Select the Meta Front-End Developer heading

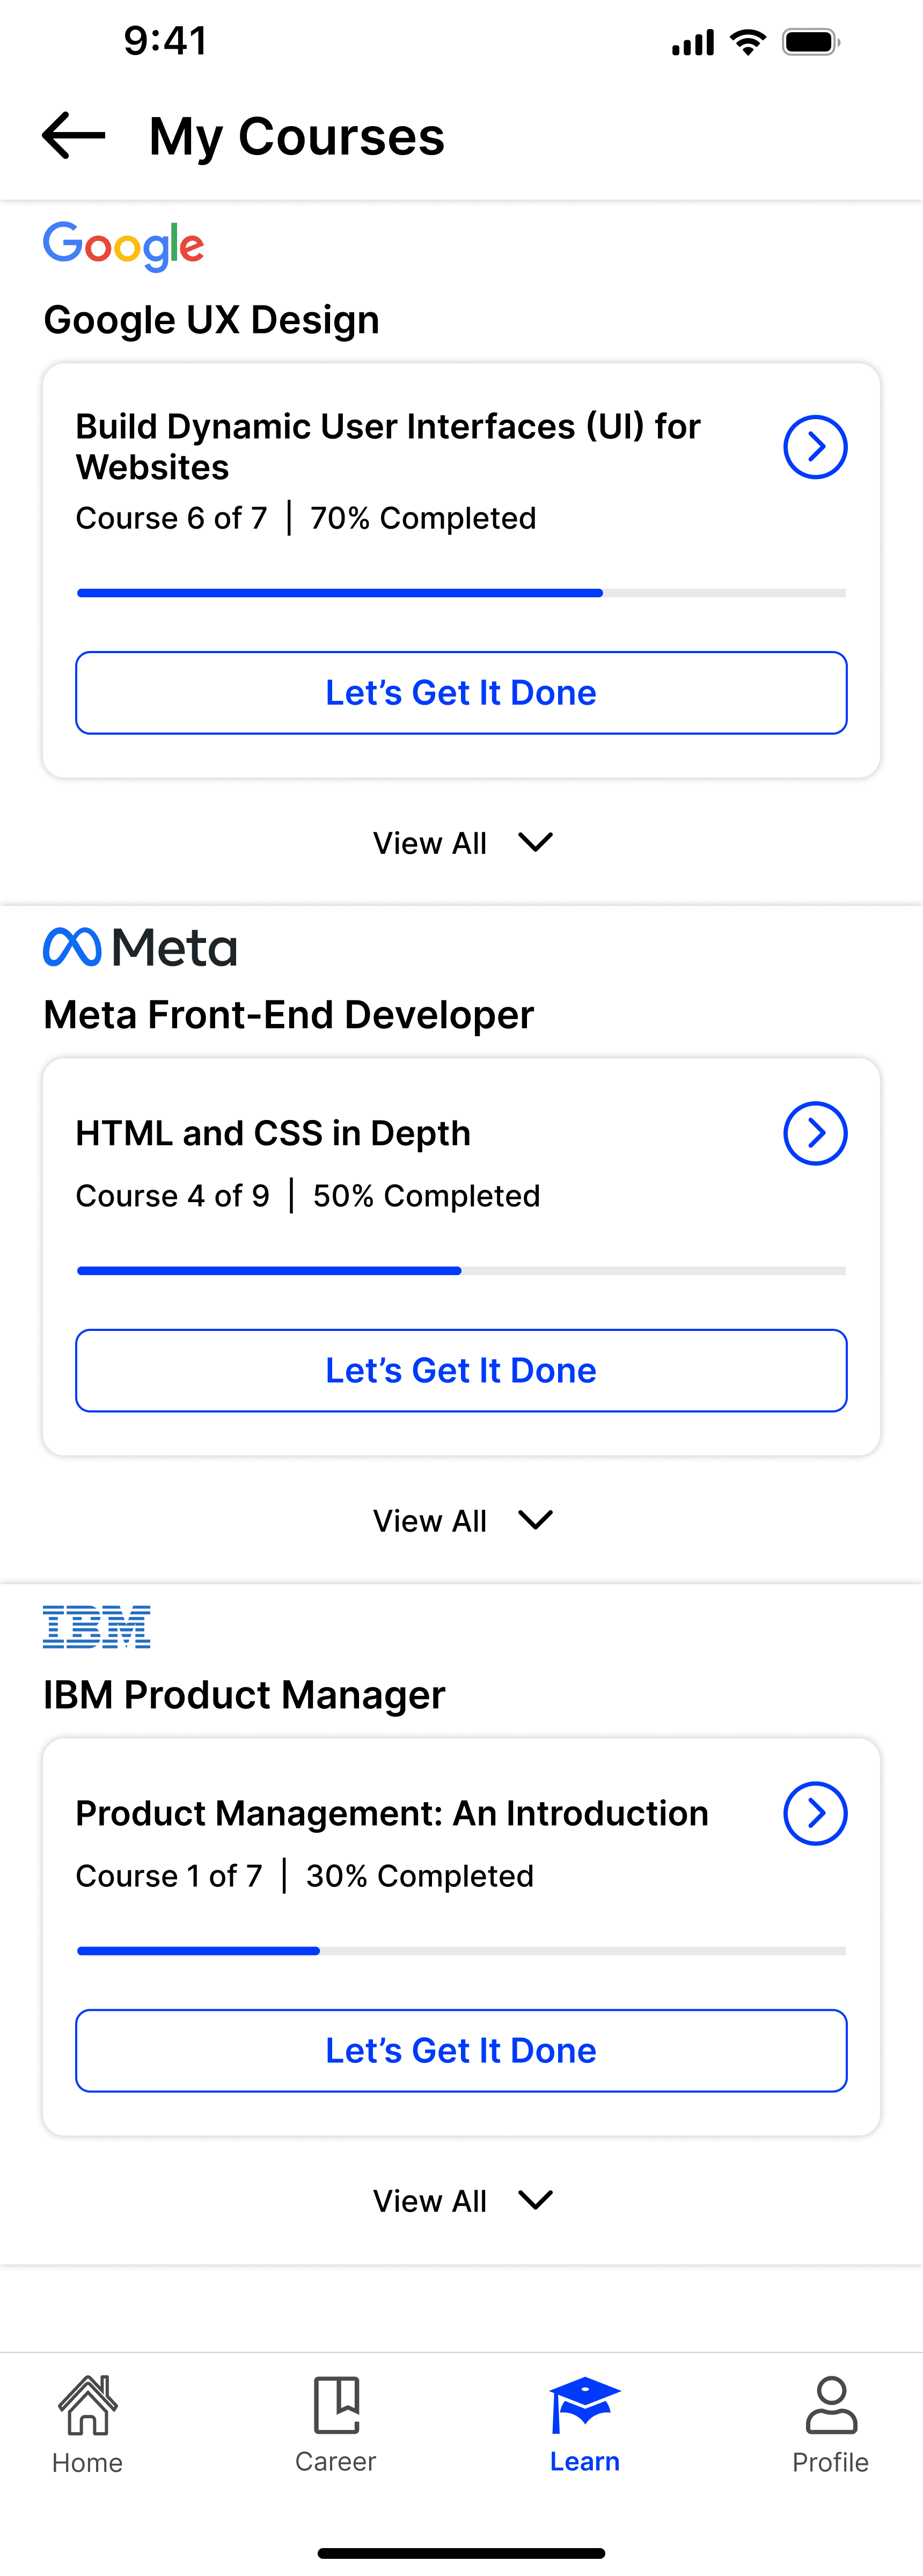pyautogui.click(x=289, y=1015)
